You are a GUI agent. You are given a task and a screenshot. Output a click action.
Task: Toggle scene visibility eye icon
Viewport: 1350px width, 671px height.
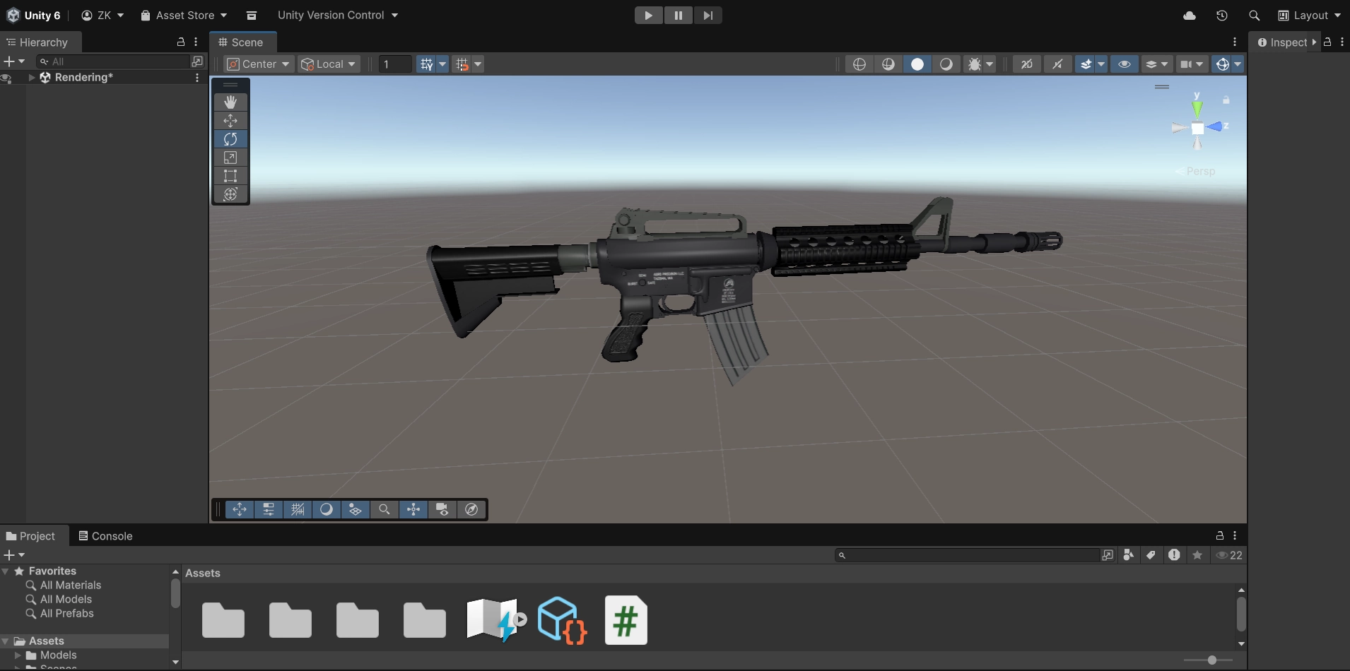(1124, 64)
